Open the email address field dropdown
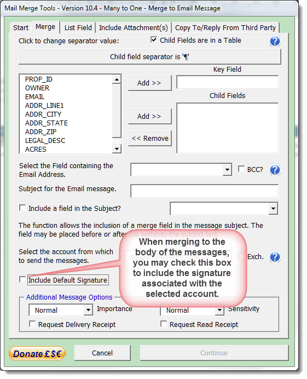Viewport: 307px width, 379px height. [227, 170]
